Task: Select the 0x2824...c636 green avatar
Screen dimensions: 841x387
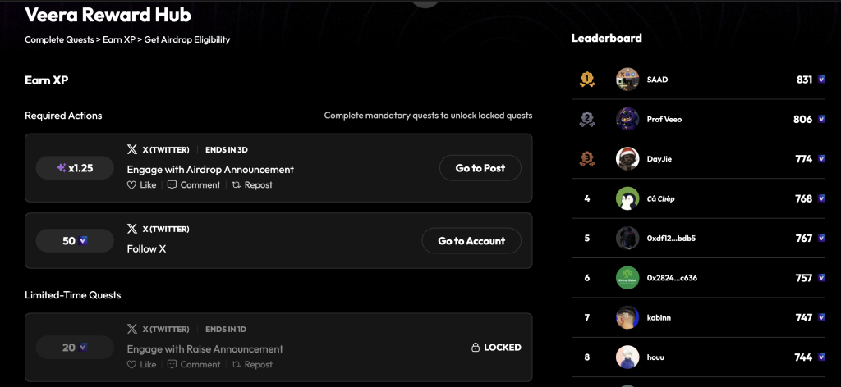Action: pos(627,278)
